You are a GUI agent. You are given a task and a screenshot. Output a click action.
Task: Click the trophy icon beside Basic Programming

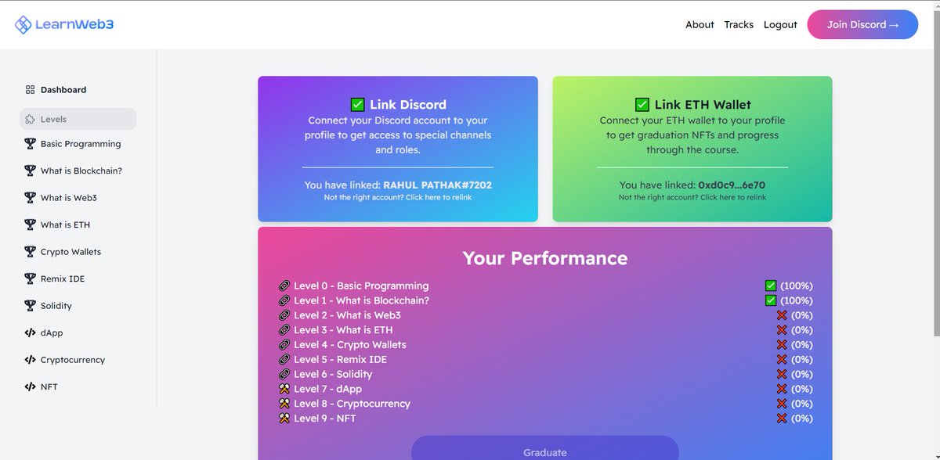point(29,143)
